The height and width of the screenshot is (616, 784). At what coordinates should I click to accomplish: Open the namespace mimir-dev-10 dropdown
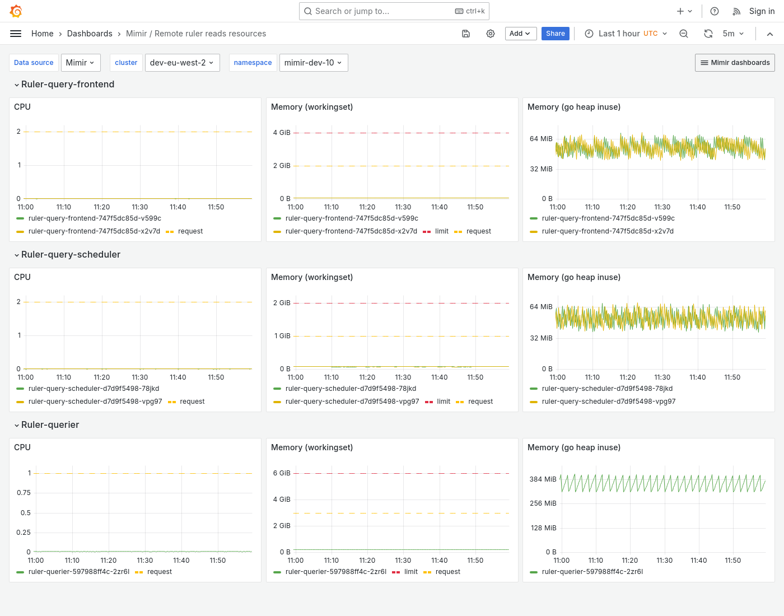pyautogui.click(x=314, y=62)
